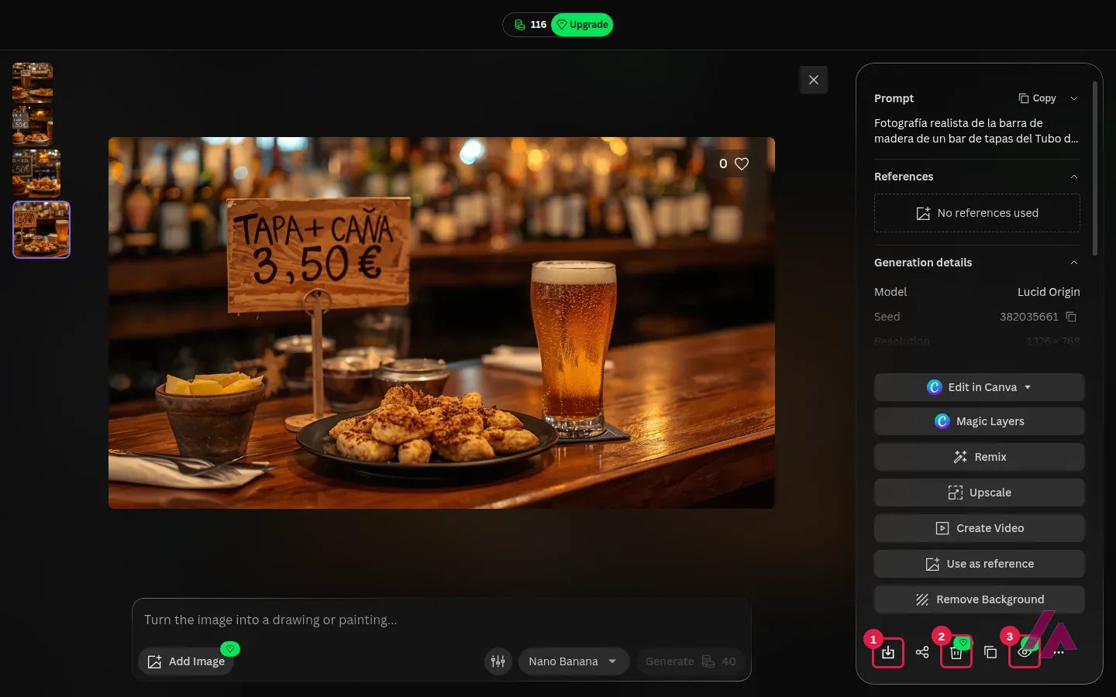The image size is (1116, 697).
Task: Remove the image background
Action: coord(980,599)
